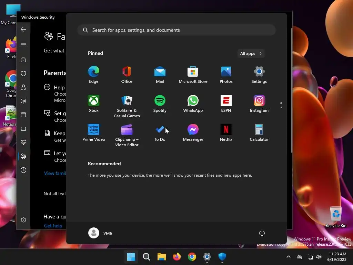Click the Start menu search box

tap(176, 30)
